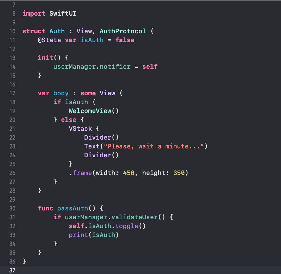The width and height of the screenshot is (281, 274).
Task: Select the 'AuthProtocol' type name
Action: click(123, 31)
